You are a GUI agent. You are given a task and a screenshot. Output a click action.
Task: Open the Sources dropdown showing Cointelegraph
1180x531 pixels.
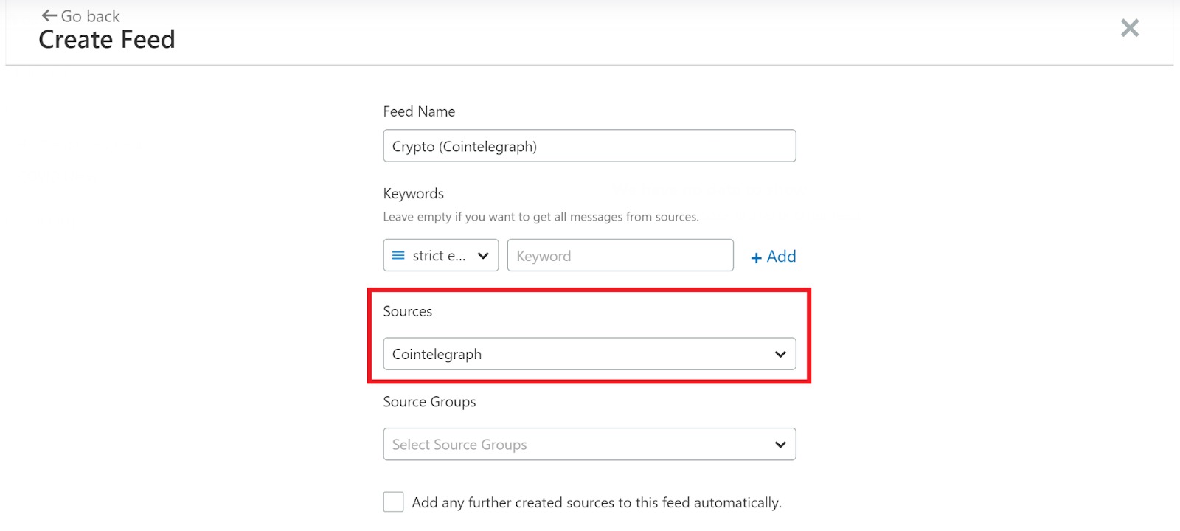pyautogui.click(x=589, y=354)
